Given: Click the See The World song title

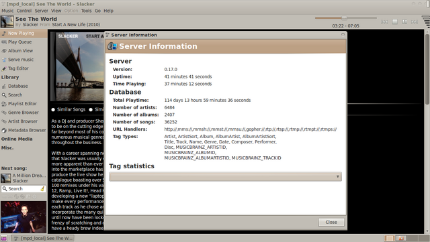Looking at the screenshot, I should pos(36,19).
